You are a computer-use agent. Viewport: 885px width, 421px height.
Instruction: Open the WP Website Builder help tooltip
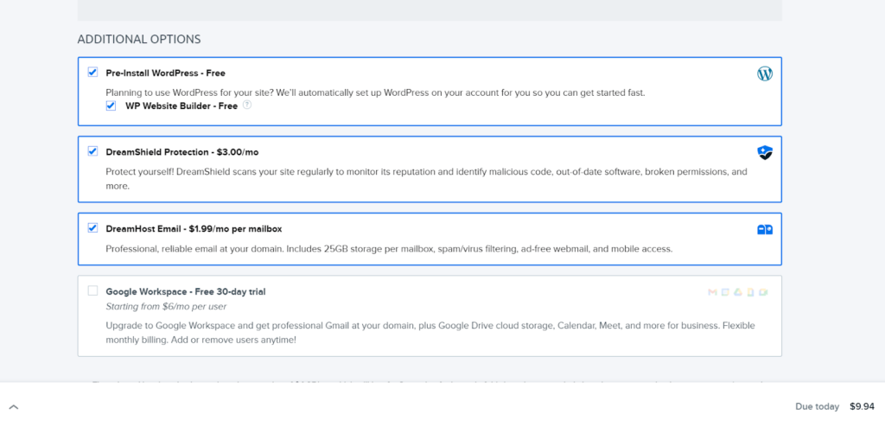pyautogui.click(x=246, y=105)
